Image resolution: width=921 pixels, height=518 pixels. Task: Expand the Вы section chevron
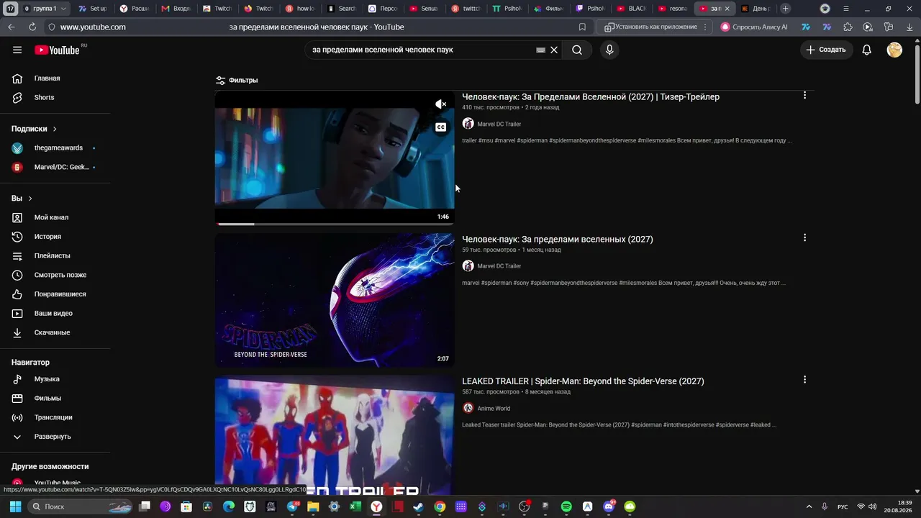[x=30, y=199]
